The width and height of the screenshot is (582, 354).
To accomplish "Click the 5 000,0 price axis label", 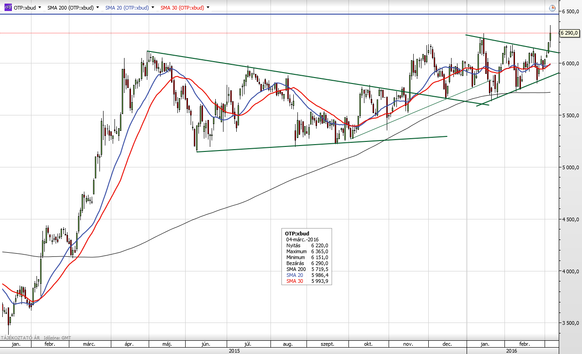I will pyautogui.click(x=570, y=167).
